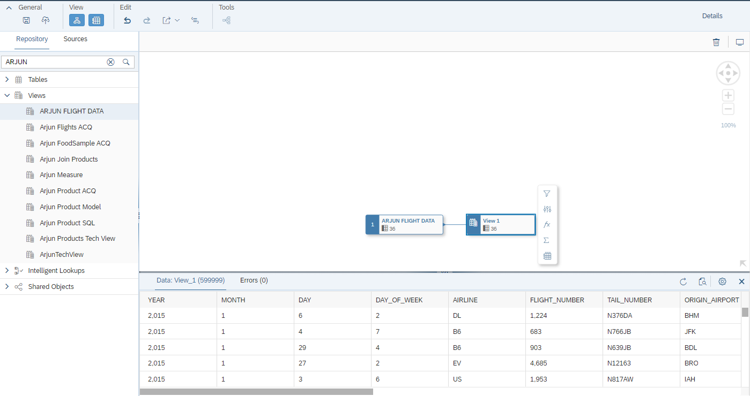Toggle the graph view mode
Image resolution: width=750 pixels, height=396 pixels.
77,20
